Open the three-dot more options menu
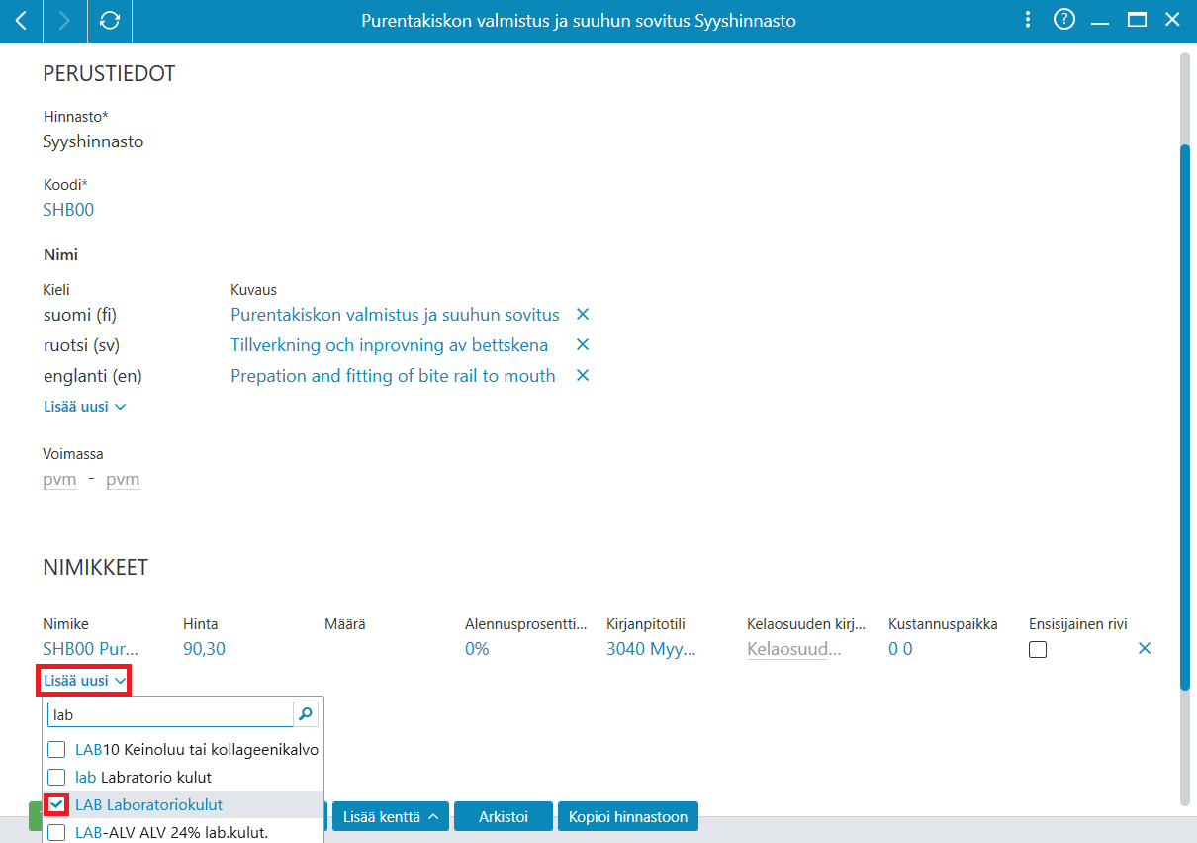1197x843 pixels. pyautogui.click(x=1028, y=20)
